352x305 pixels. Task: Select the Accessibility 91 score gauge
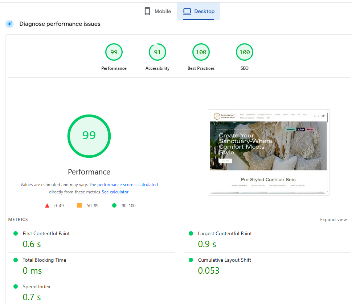(157, 52)
